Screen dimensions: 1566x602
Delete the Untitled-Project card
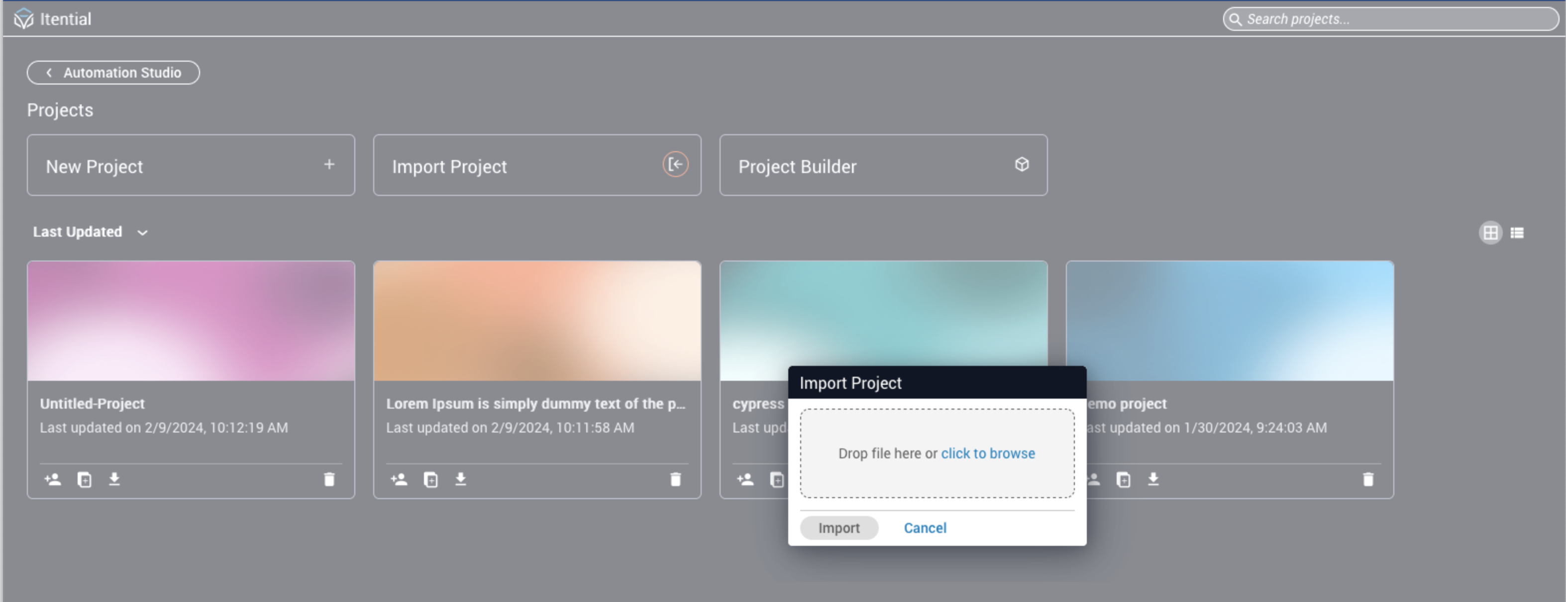(x=329, y=479)
